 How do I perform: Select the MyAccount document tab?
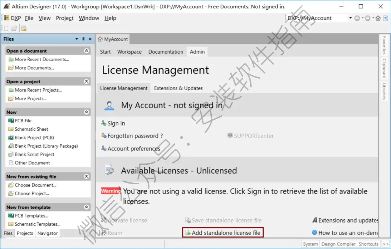point(113,39)
